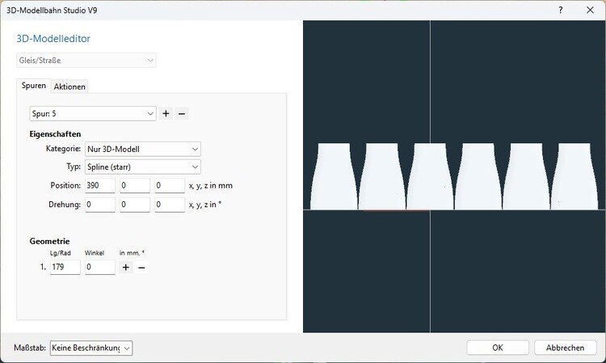This screenshot has height=363, width=606.
Task: Open the Maßstab Keine Beschränkung dropdown
Action: pos(91,348)
